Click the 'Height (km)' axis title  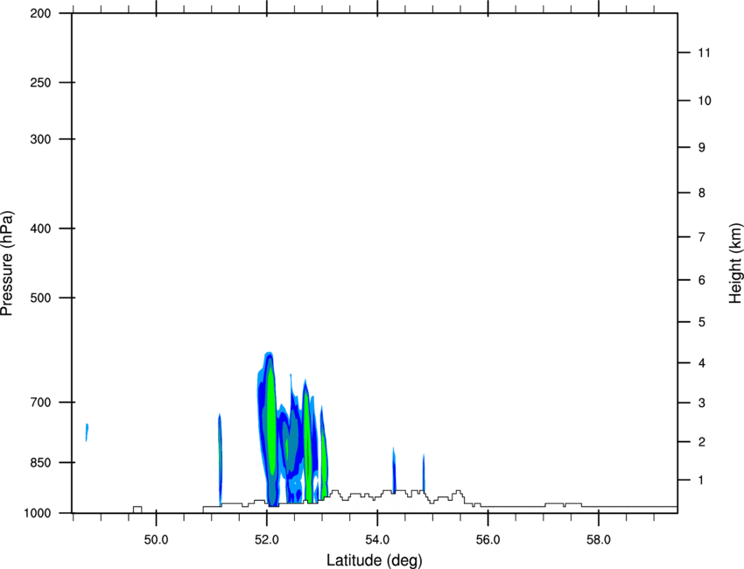(x=735, y=263)
